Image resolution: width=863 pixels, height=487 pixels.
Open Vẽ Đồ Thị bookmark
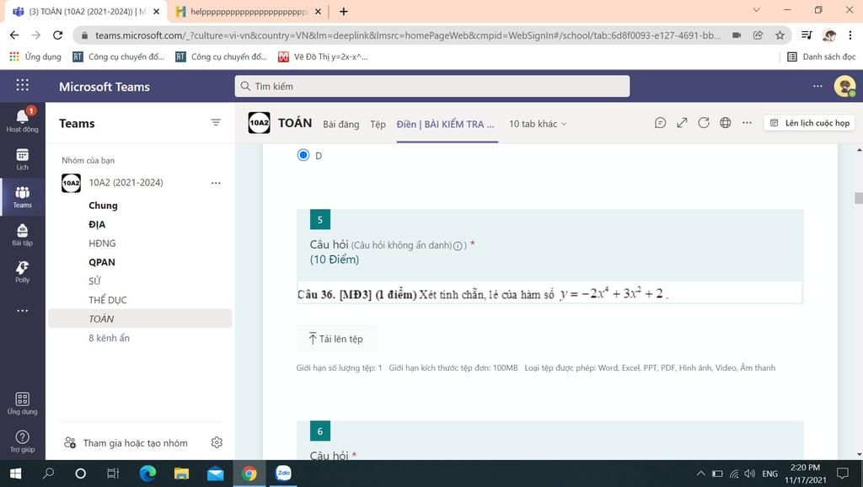click(x=323, y=56)
